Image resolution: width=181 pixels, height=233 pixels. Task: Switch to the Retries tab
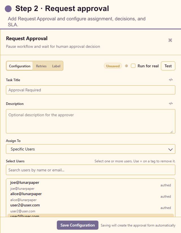pyautogui.click(x=41, y=66)
